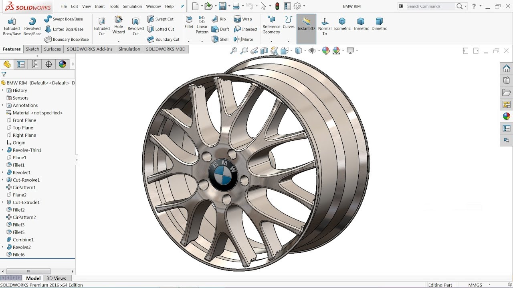Choose the Swept Cut feature
The width and height of the screenshot is (513, 288).
point(160,19)
